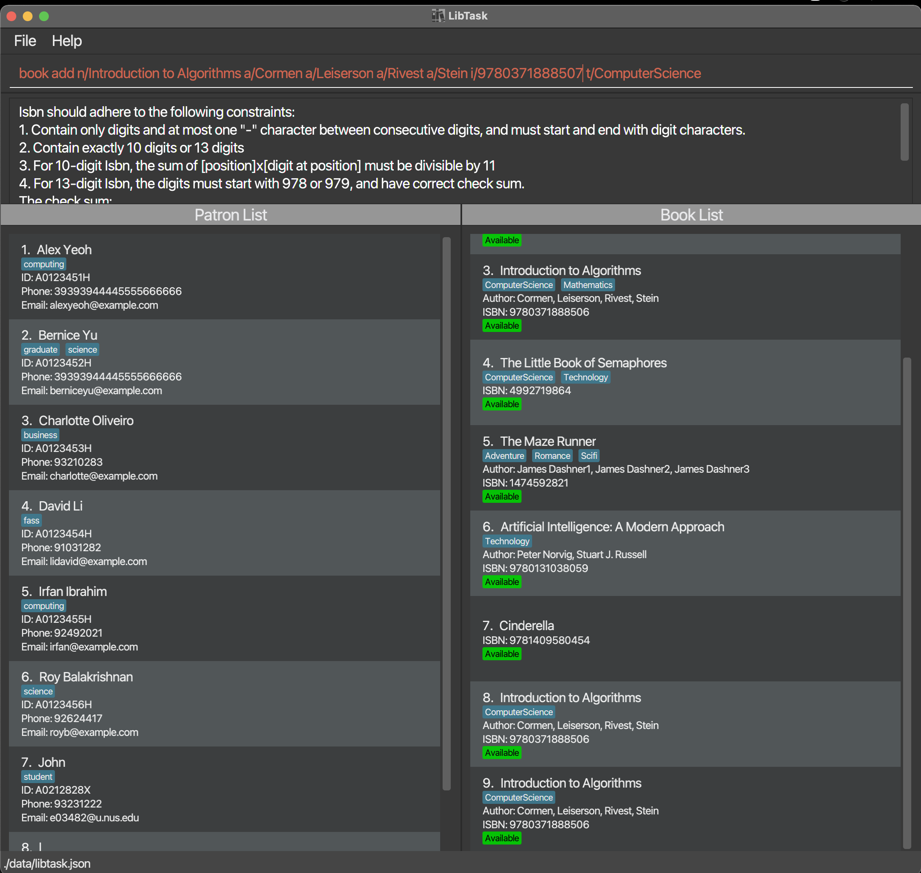Click the result display scrollbar
This screenshot has width=921, height=873.
[x=904, y=132]
